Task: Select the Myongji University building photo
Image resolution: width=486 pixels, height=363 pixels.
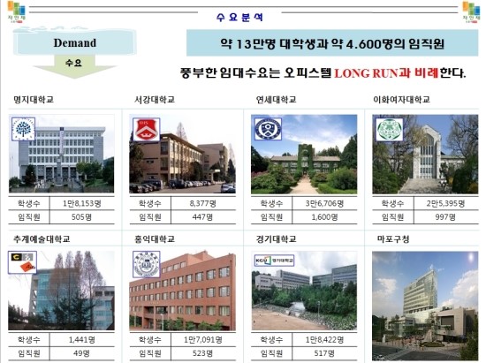Action: (61, 154)
